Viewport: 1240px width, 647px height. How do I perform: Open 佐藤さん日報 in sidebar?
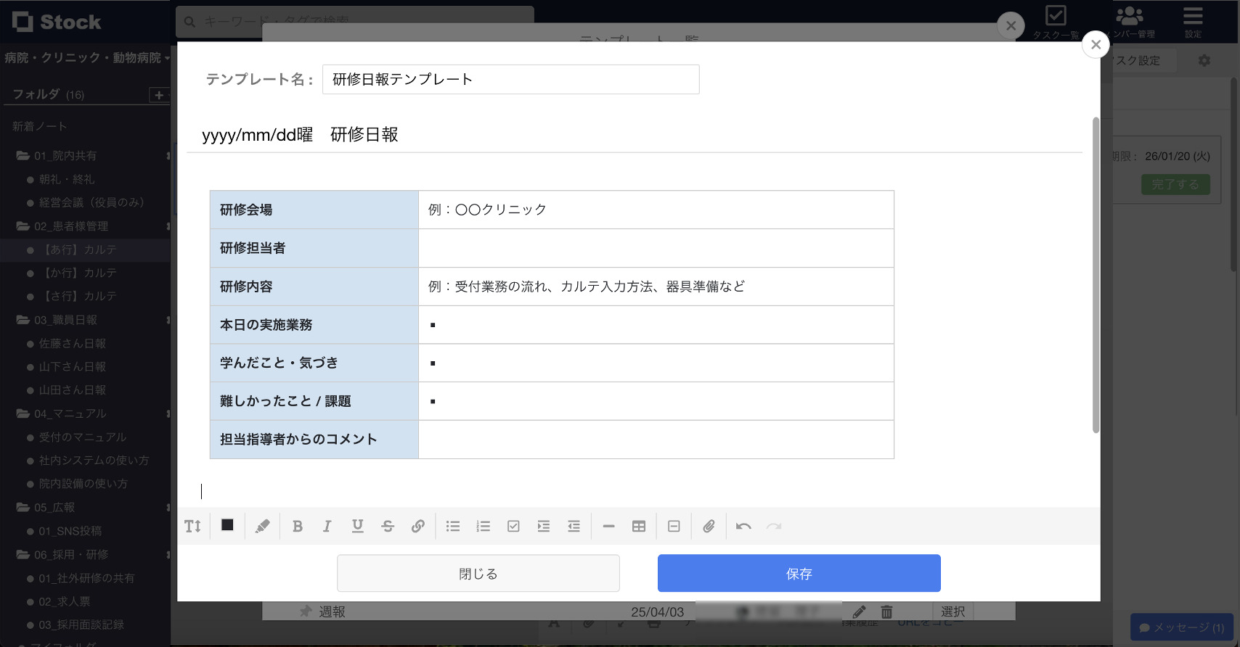tap(73, 343)
